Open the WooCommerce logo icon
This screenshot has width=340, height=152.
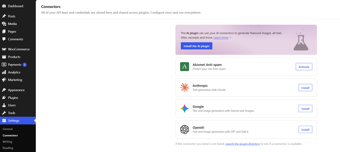pos(4,49)
